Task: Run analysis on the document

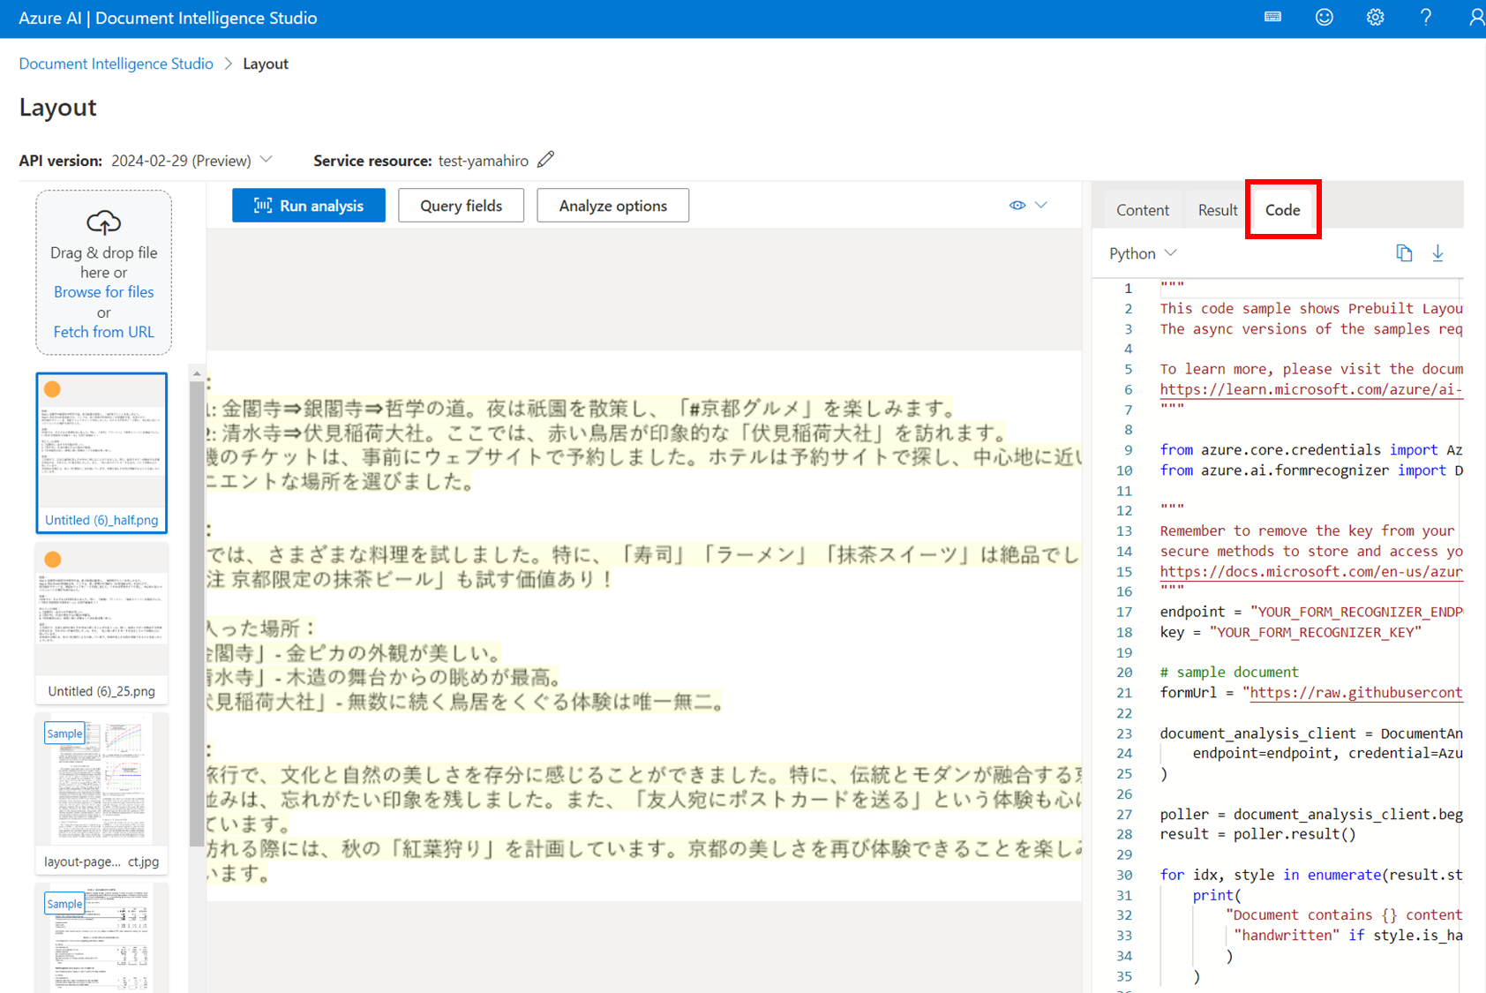Action: pos(308,205)
